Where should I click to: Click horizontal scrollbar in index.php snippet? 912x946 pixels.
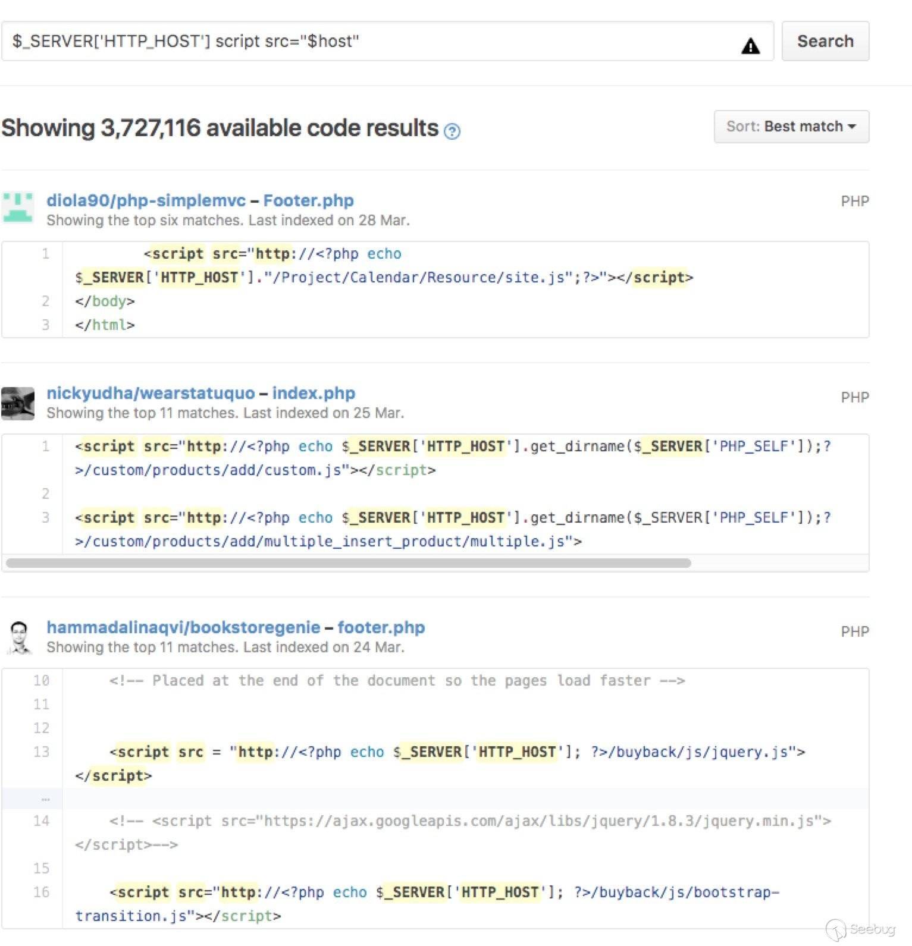pyautogui.click(x=348, y=563)
